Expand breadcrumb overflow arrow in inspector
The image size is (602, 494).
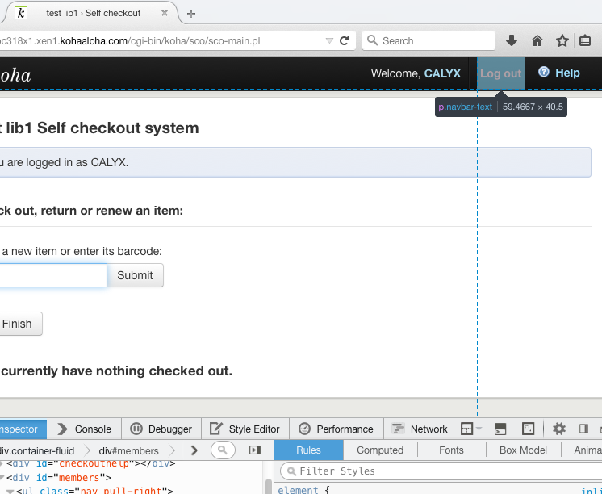[194, 450]
